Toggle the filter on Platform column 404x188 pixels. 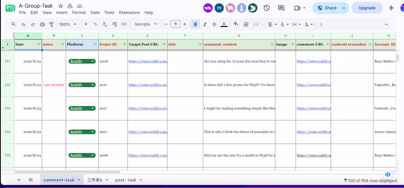click(x=95, y=44)
